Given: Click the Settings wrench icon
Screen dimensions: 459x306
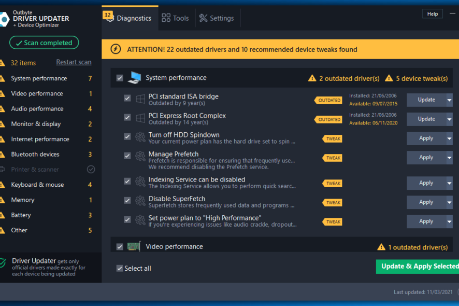Looking at the screenshot, I should click(x=203, y=18).
